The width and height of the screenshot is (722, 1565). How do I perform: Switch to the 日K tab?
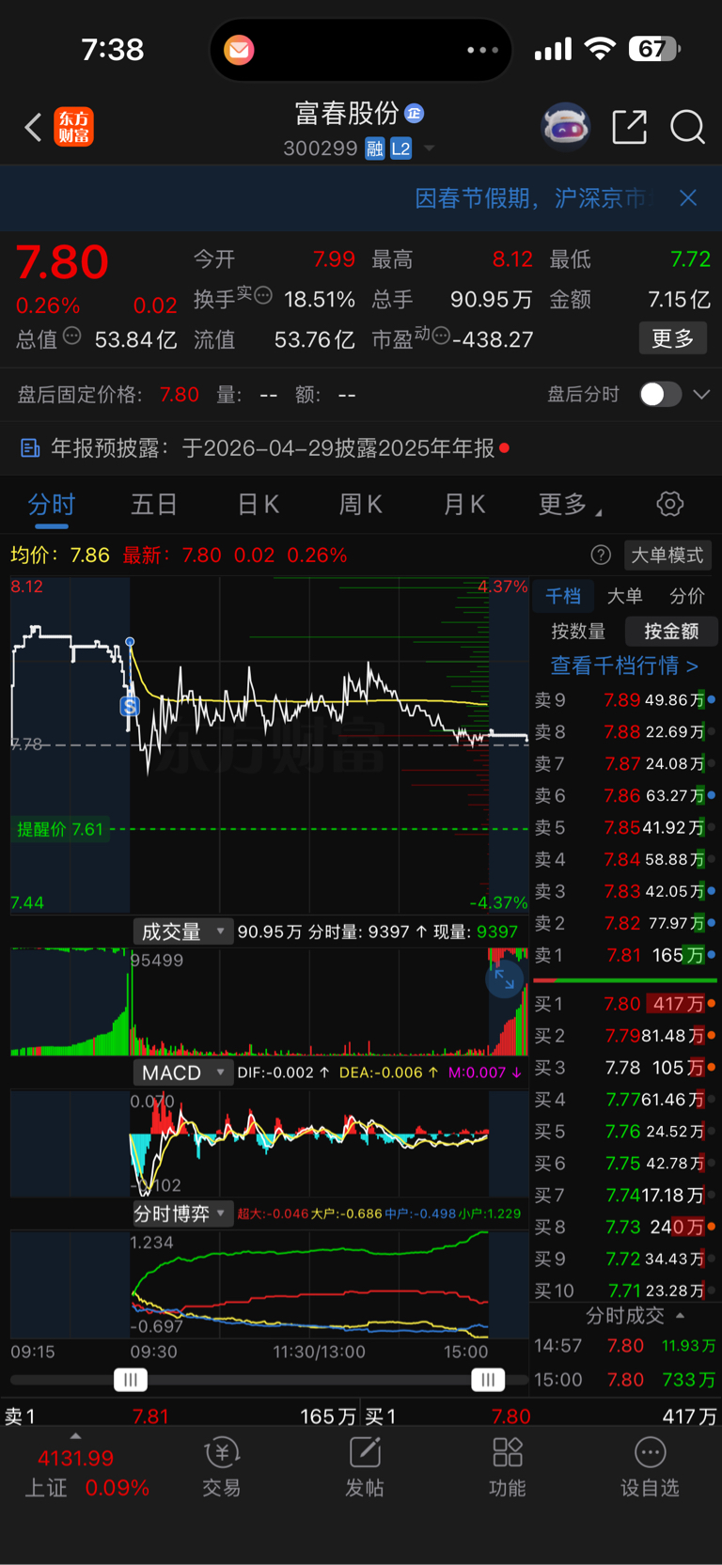pos(258,505)
